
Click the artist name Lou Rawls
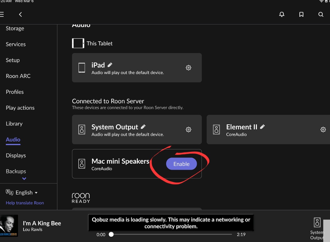click(33, 229)
